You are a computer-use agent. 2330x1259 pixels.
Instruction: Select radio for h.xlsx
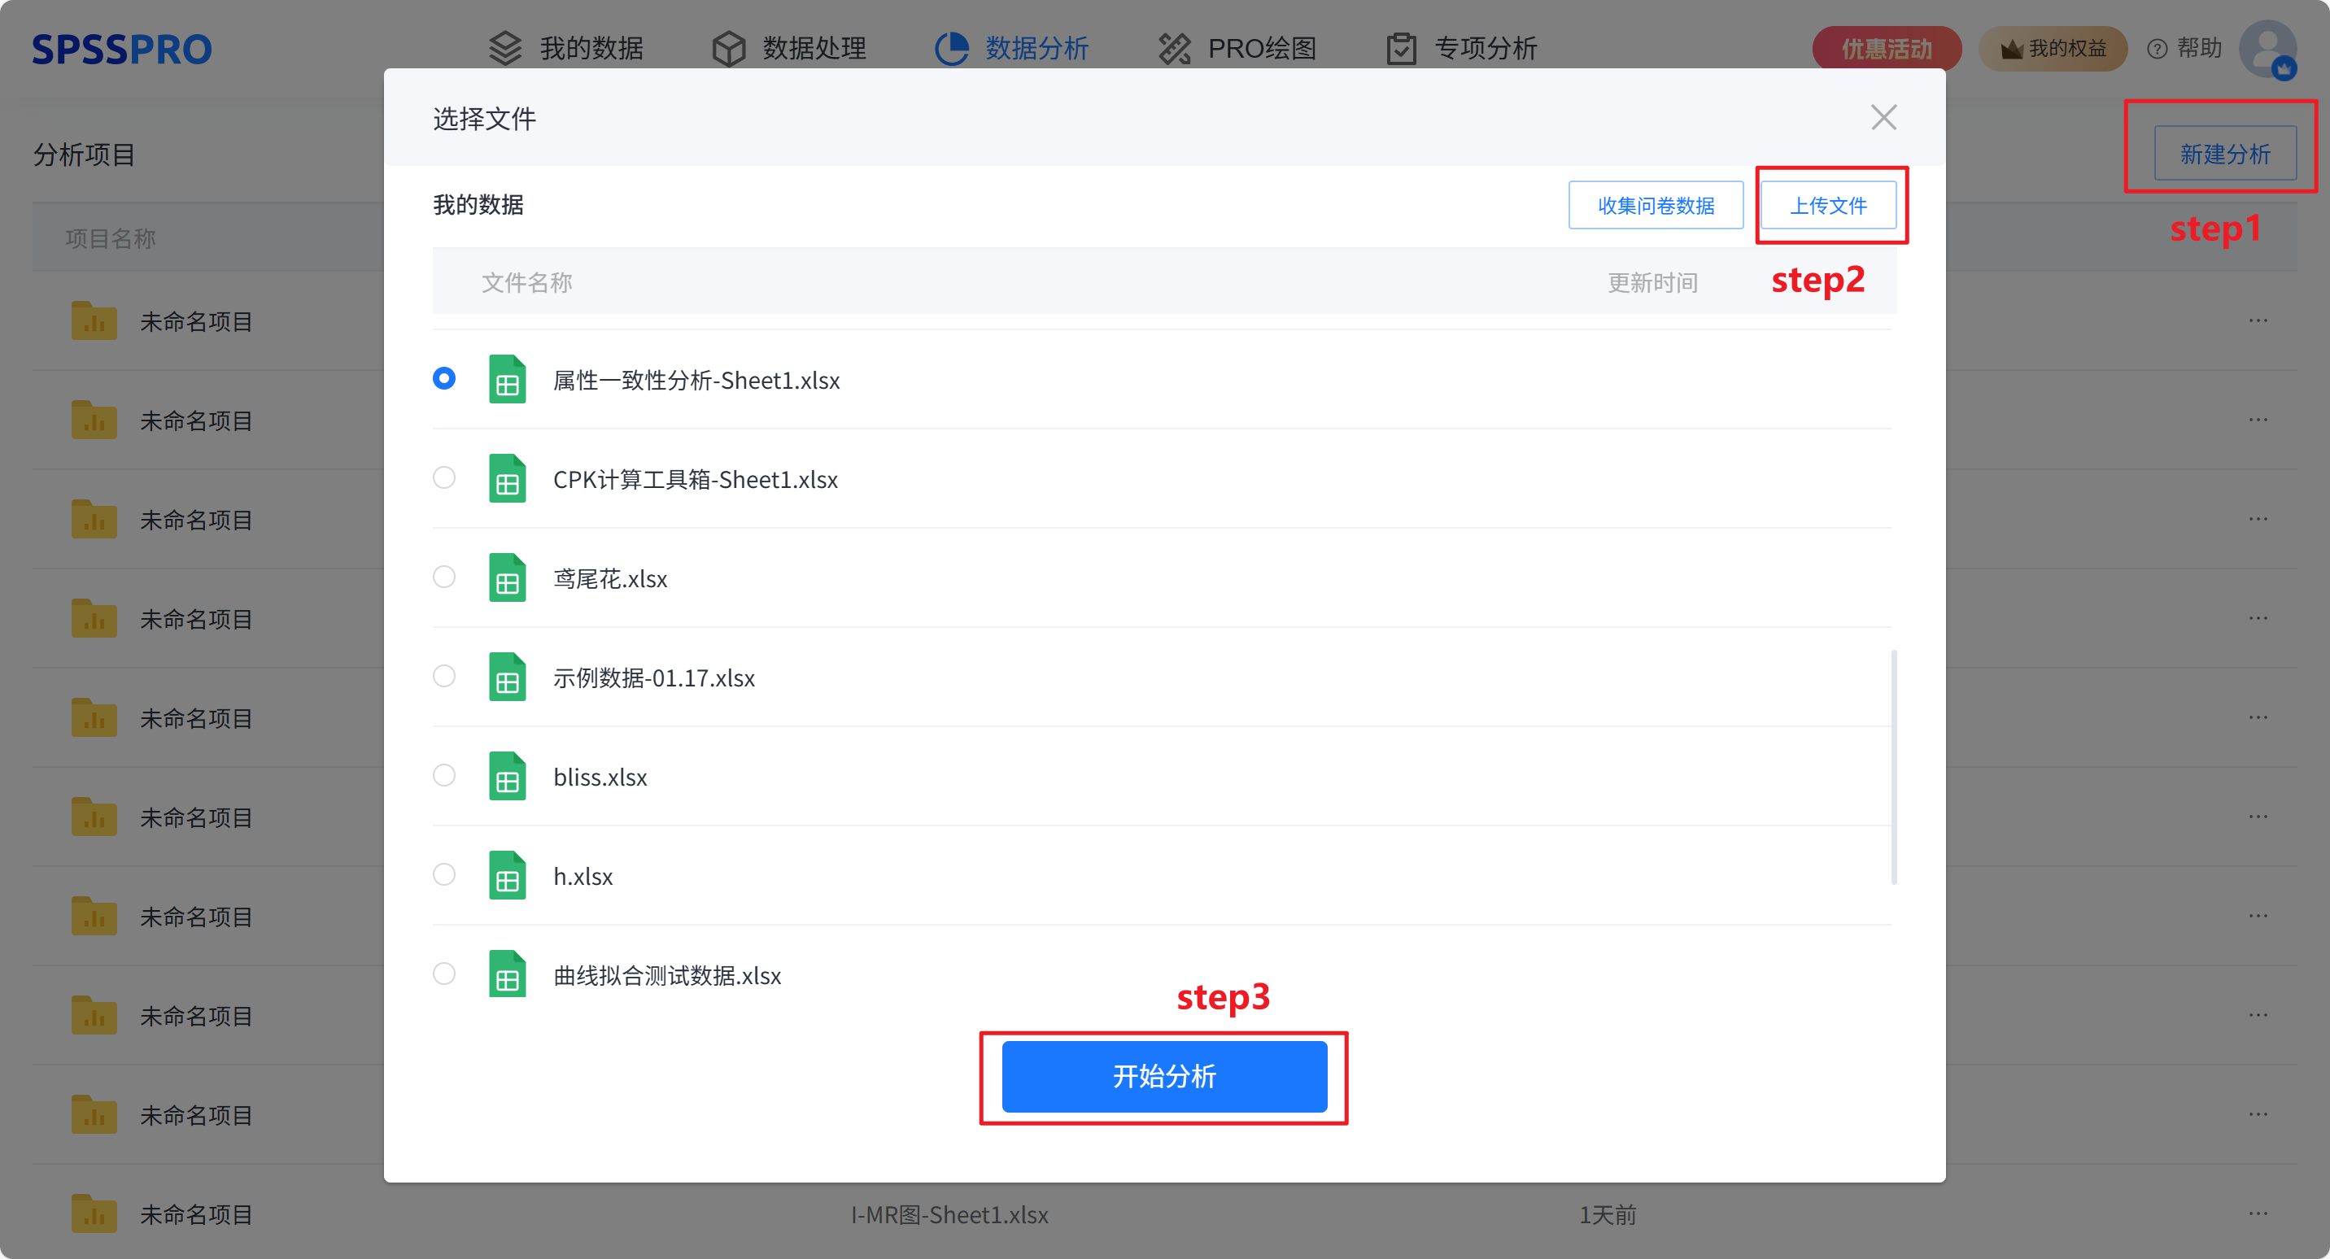click(444, 874)
